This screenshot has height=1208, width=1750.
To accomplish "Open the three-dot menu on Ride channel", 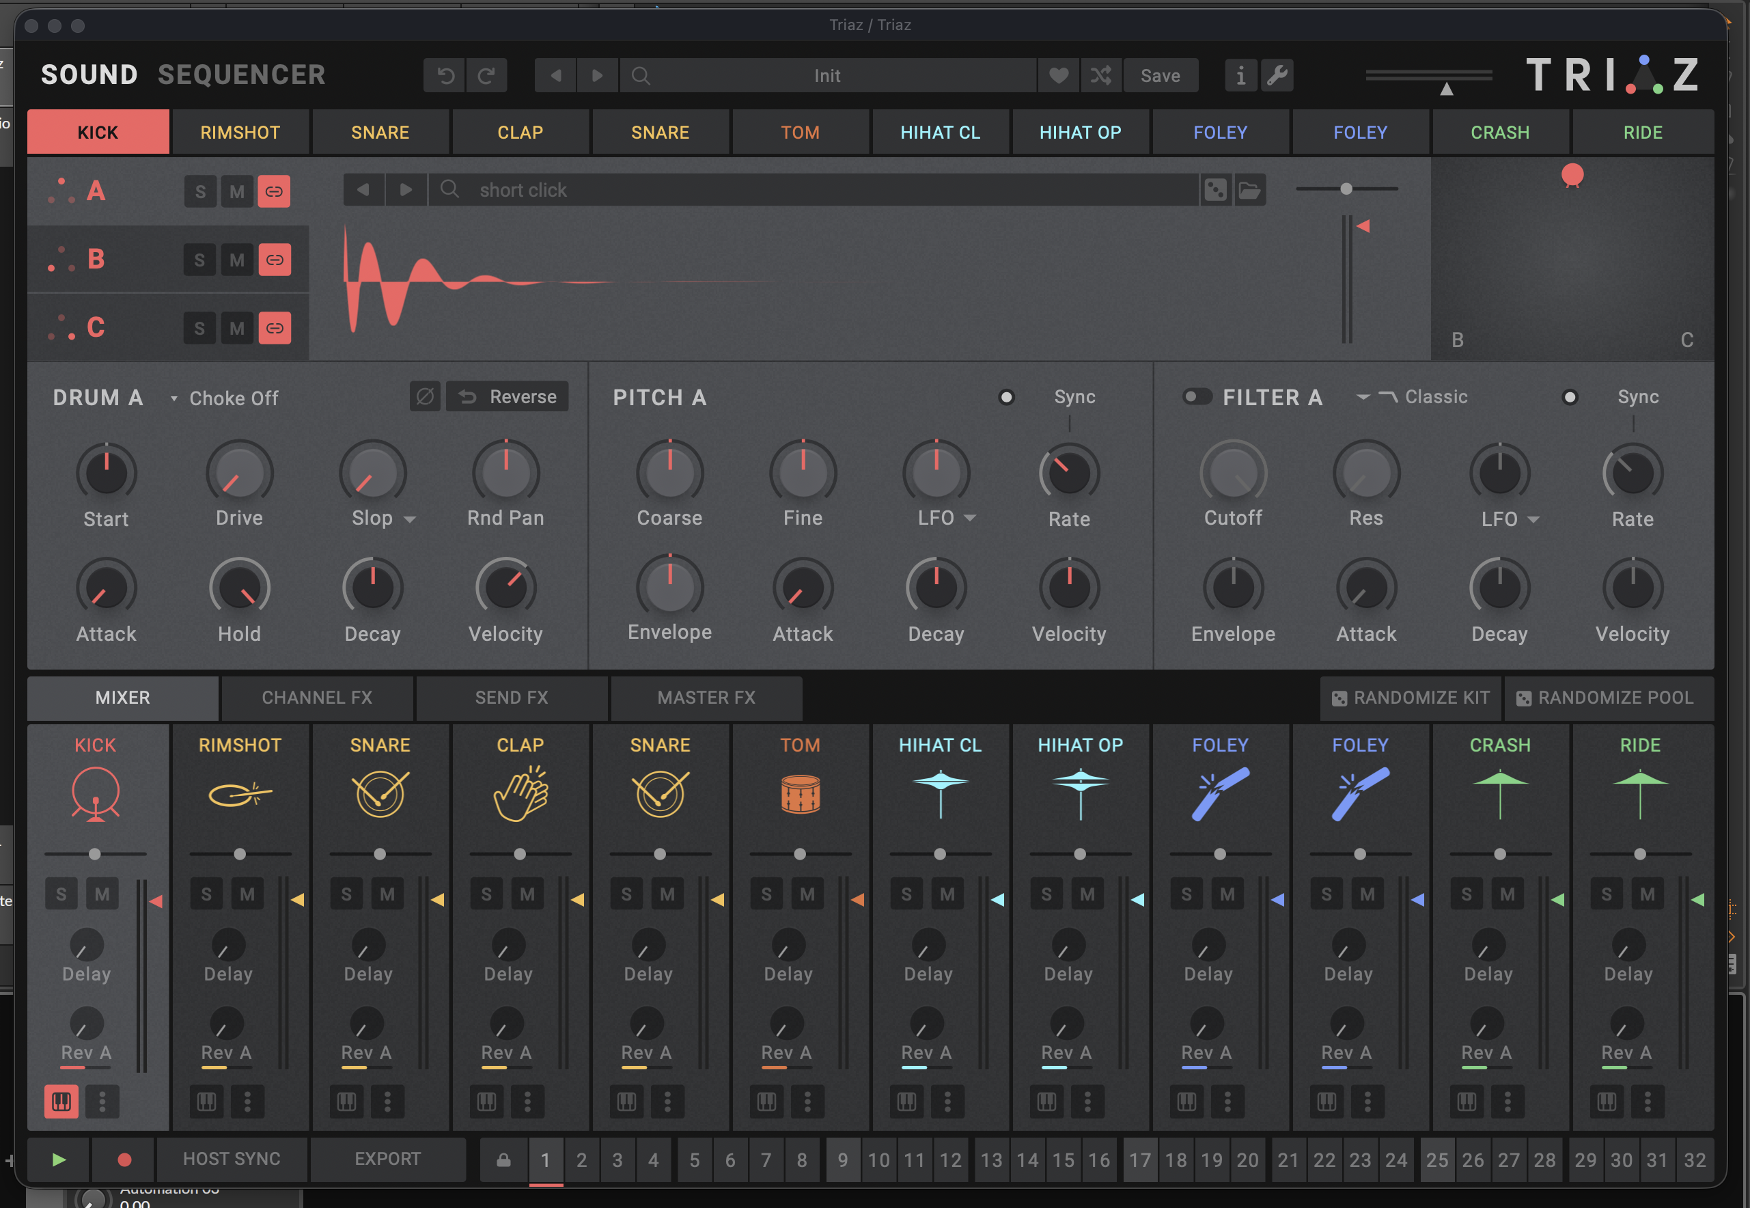I will [1648, 1101].
